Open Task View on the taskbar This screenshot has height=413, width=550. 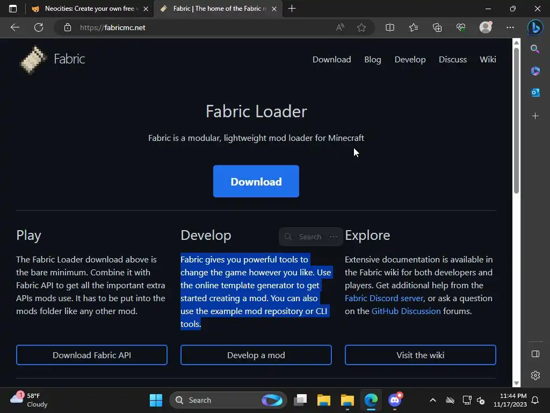[300, 400]
